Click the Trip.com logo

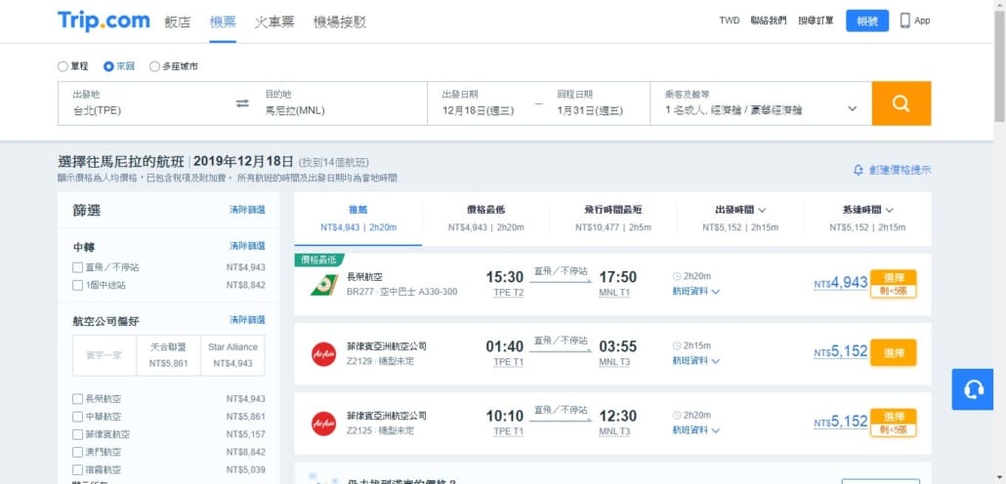(104, 20)
